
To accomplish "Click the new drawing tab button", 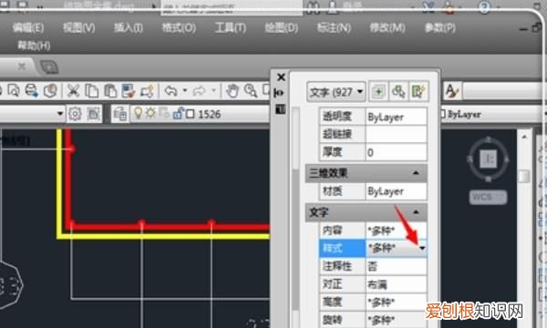I will 49,67.
